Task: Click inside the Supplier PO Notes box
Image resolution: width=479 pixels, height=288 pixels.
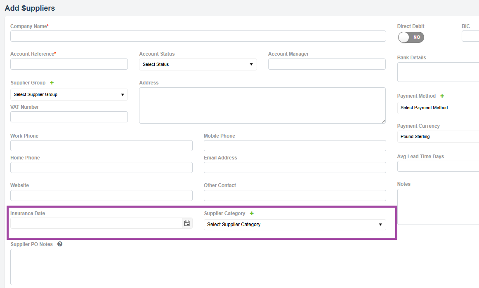Action: [x=243, y=267]
